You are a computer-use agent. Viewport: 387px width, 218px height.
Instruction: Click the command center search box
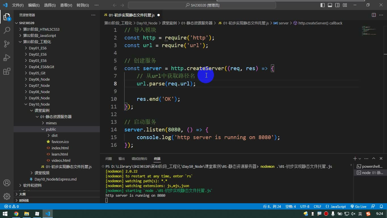(202, 5)
